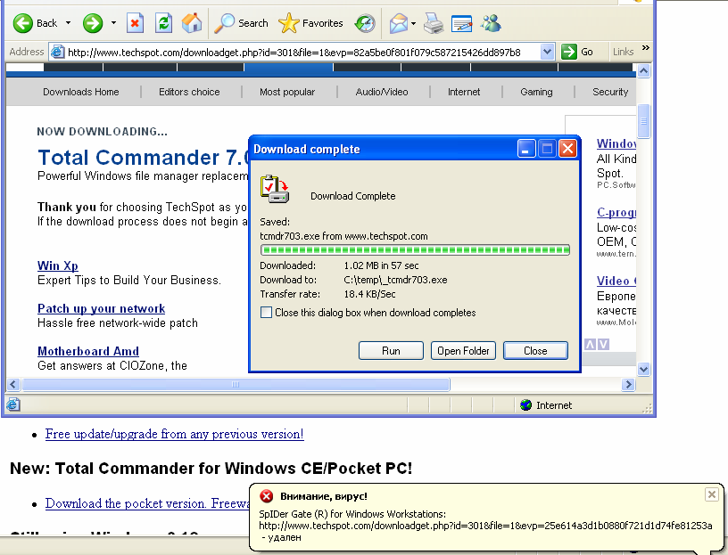Open the Most popular tab
Image resolution: width=728 pixels, height=555 pixels.
[287, 92]
